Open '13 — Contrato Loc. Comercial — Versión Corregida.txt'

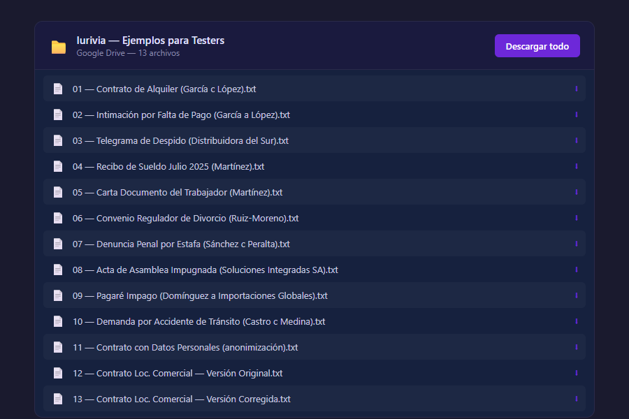click(182, 399)
